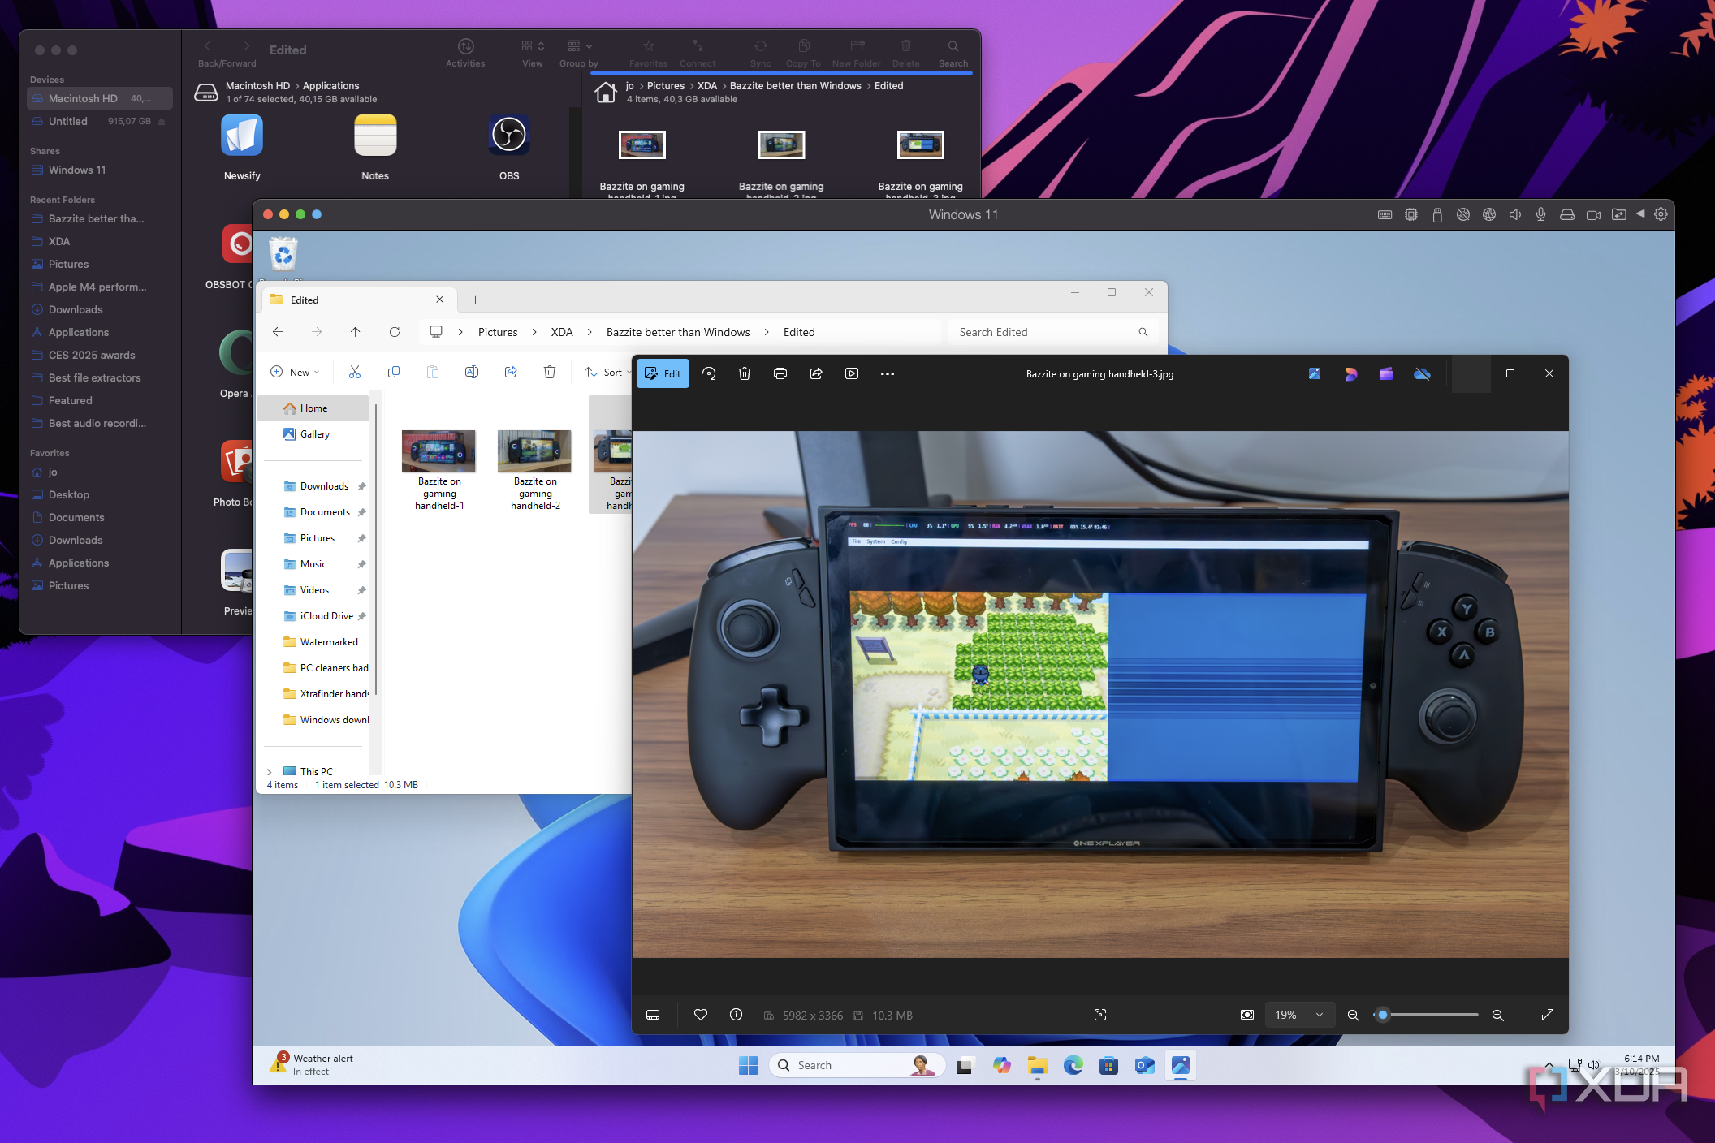The height and width of the screenshot is (1143, 1715).
Task: Open Microsoft Store from taskbar
Action: coord(1109,1065)
